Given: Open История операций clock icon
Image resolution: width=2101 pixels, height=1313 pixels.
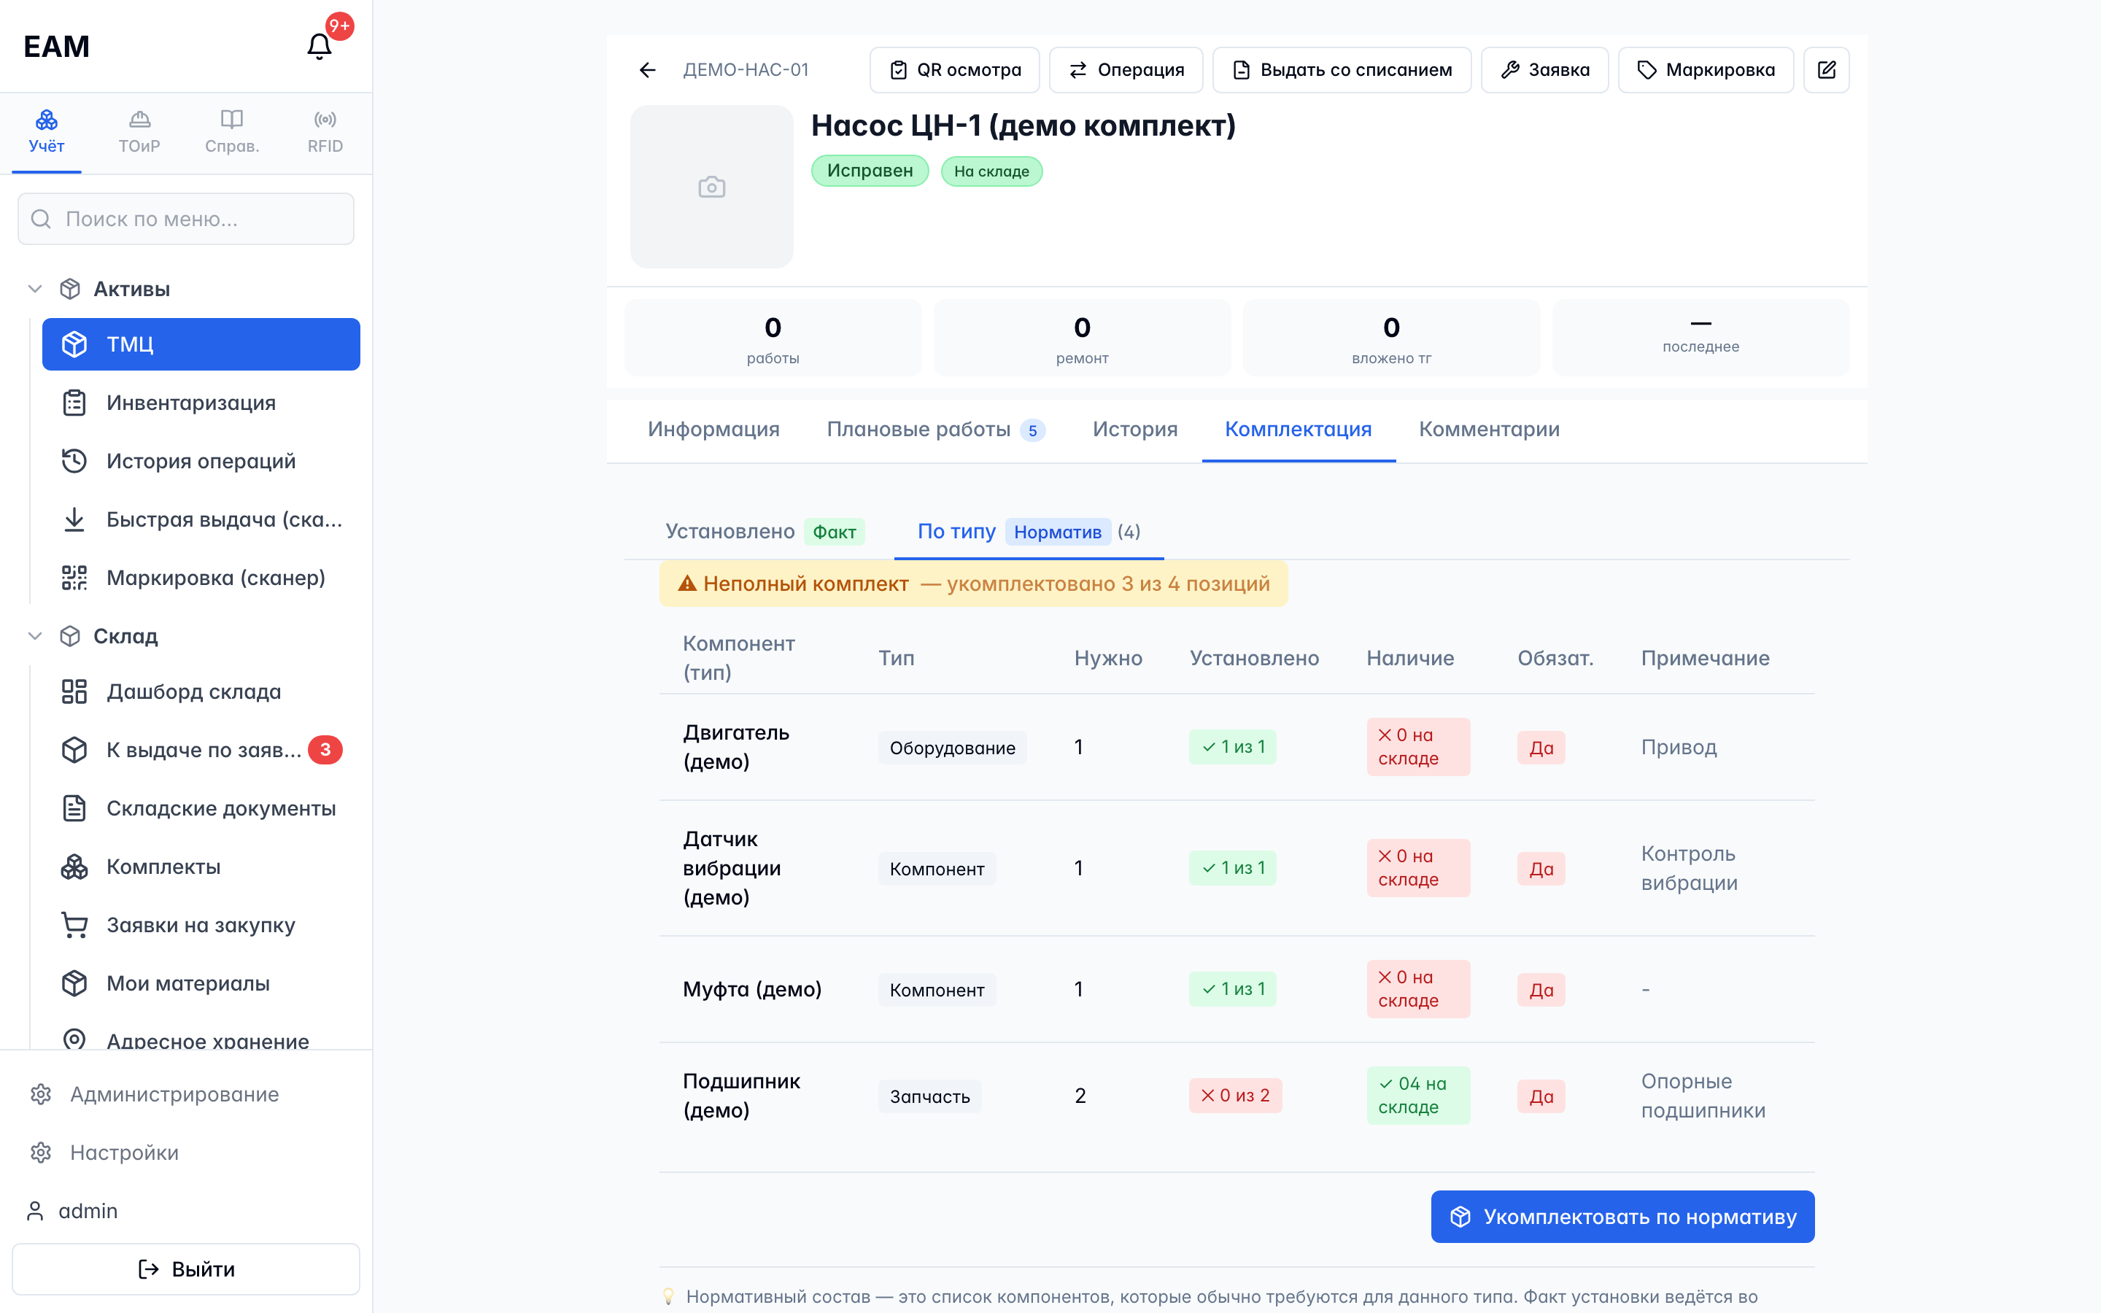Looking at the screenshot, I should pyautogui.click(x=74, y=461).
